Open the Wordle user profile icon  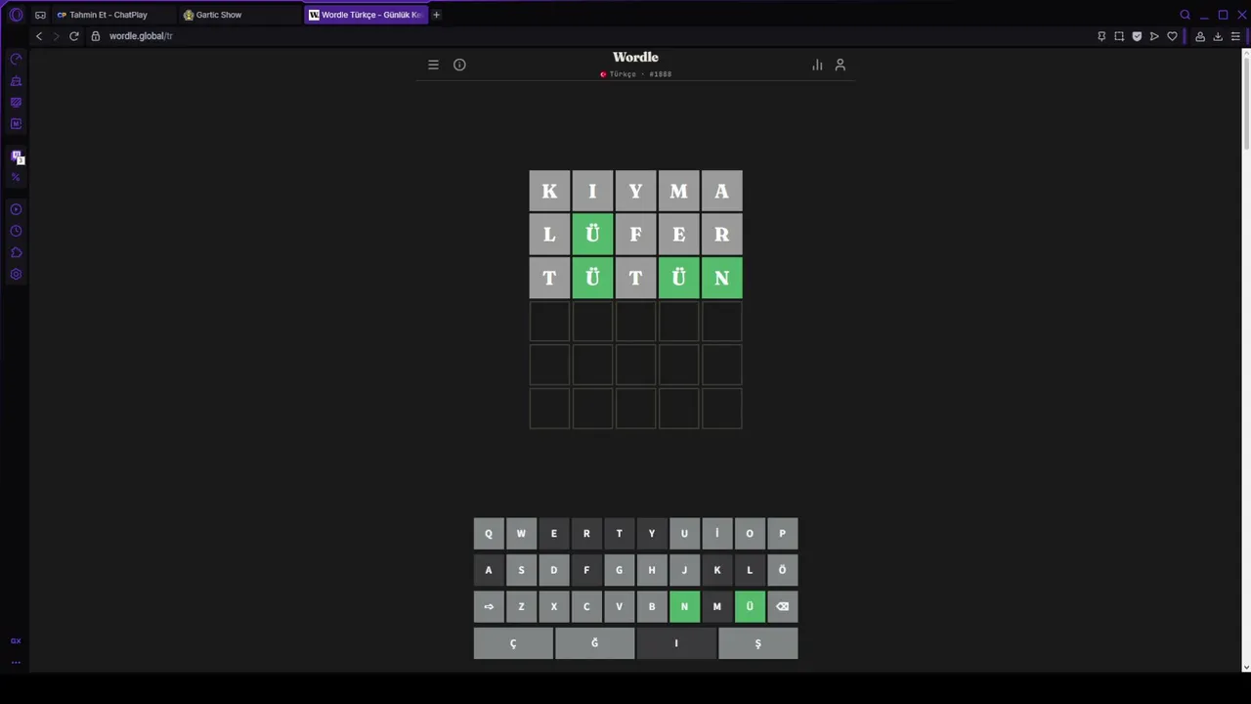[840, 65]
